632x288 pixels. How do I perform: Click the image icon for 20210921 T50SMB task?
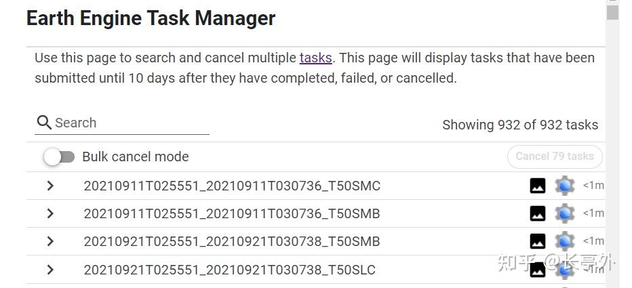[x=537, y=241]
